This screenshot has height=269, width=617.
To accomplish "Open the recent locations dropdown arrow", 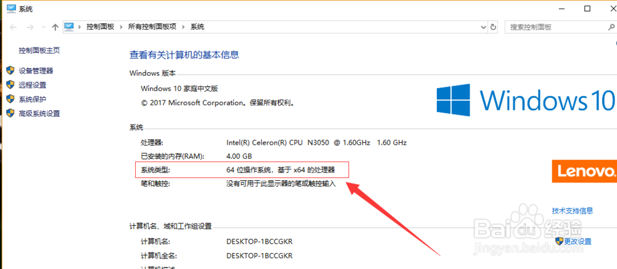I will (x=43, y=28).
